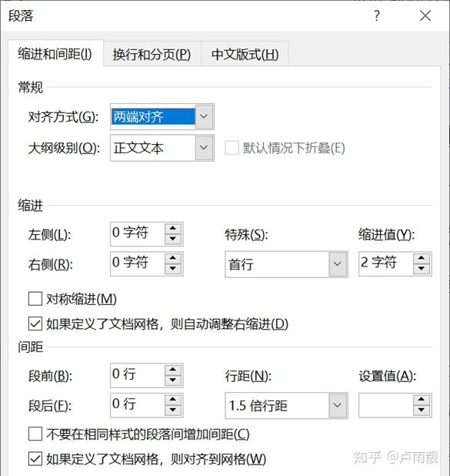Close the 段落 dialog

(425, 15)
